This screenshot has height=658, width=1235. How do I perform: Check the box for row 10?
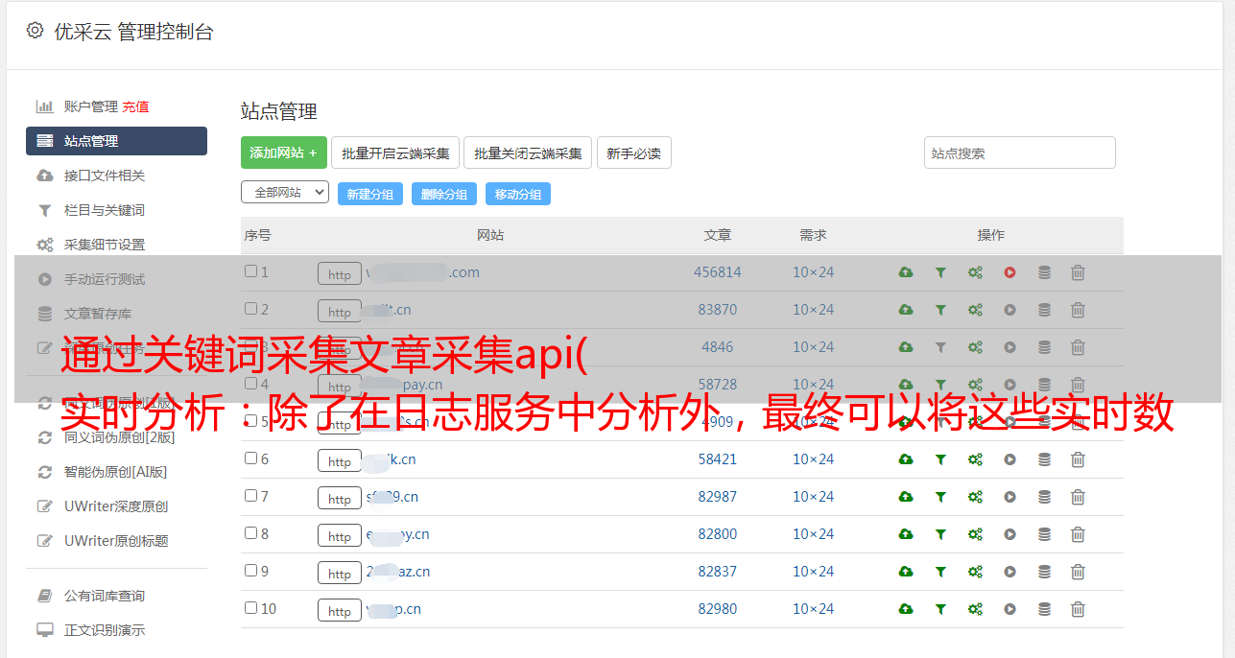pos(250,608)
